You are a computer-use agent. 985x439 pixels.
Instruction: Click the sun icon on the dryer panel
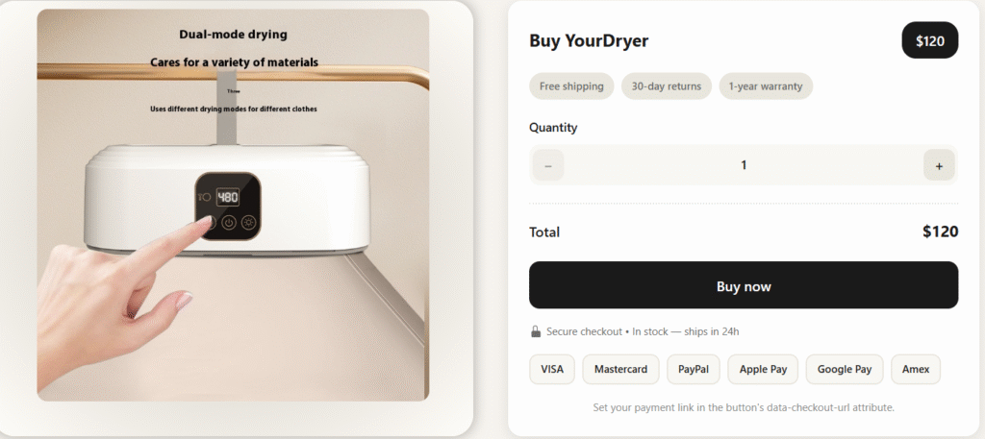pos(248,223)
